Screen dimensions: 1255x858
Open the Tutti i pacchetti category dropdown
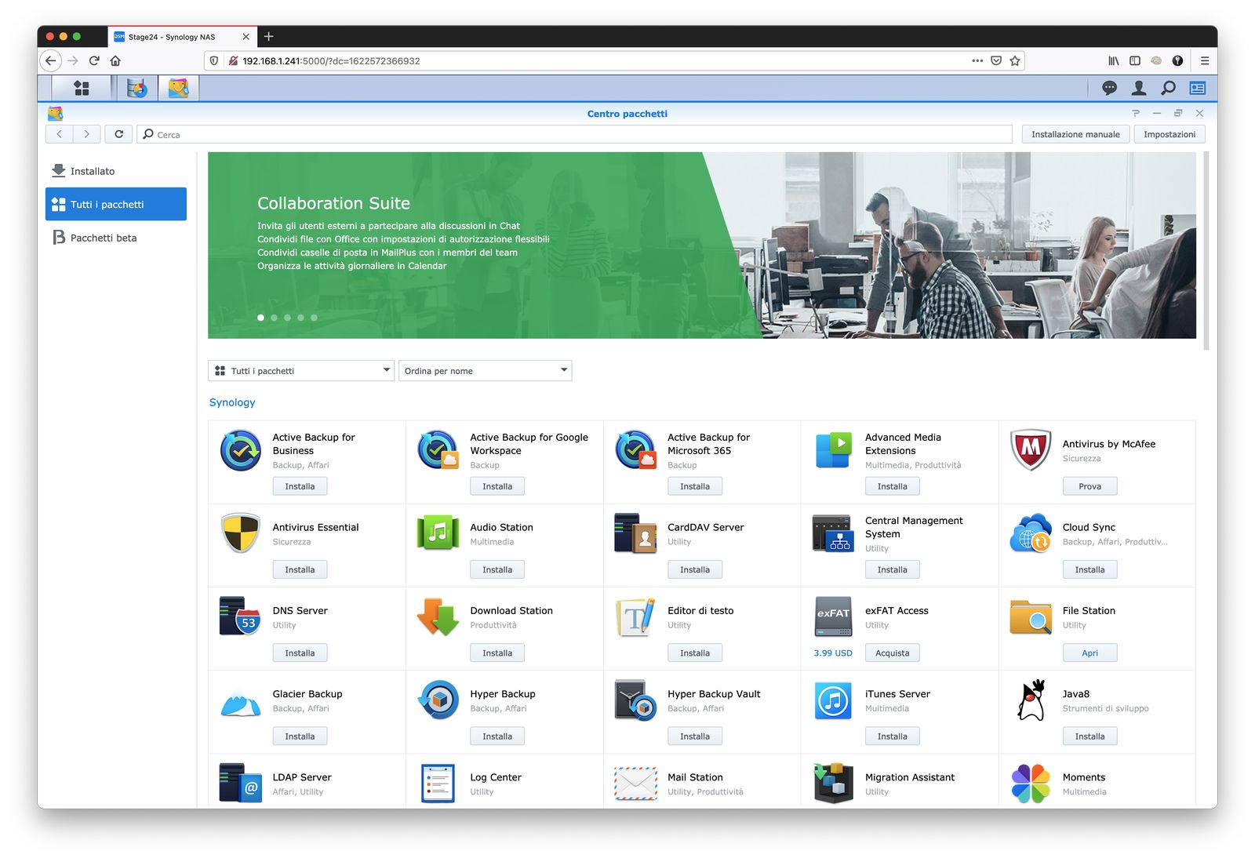(301, 370)
